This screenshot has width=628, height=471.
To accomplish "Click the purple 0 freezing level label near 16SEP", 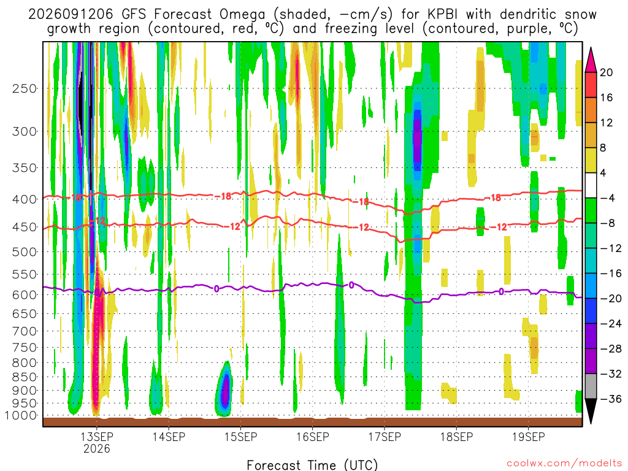I will point(351,285).
